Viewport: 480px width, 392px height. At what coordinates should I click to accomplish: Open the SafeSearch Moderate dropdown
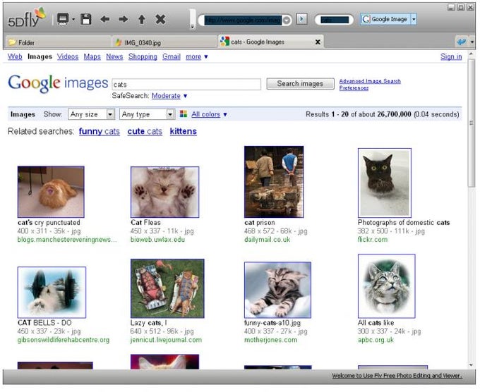(x=169, y=96)
